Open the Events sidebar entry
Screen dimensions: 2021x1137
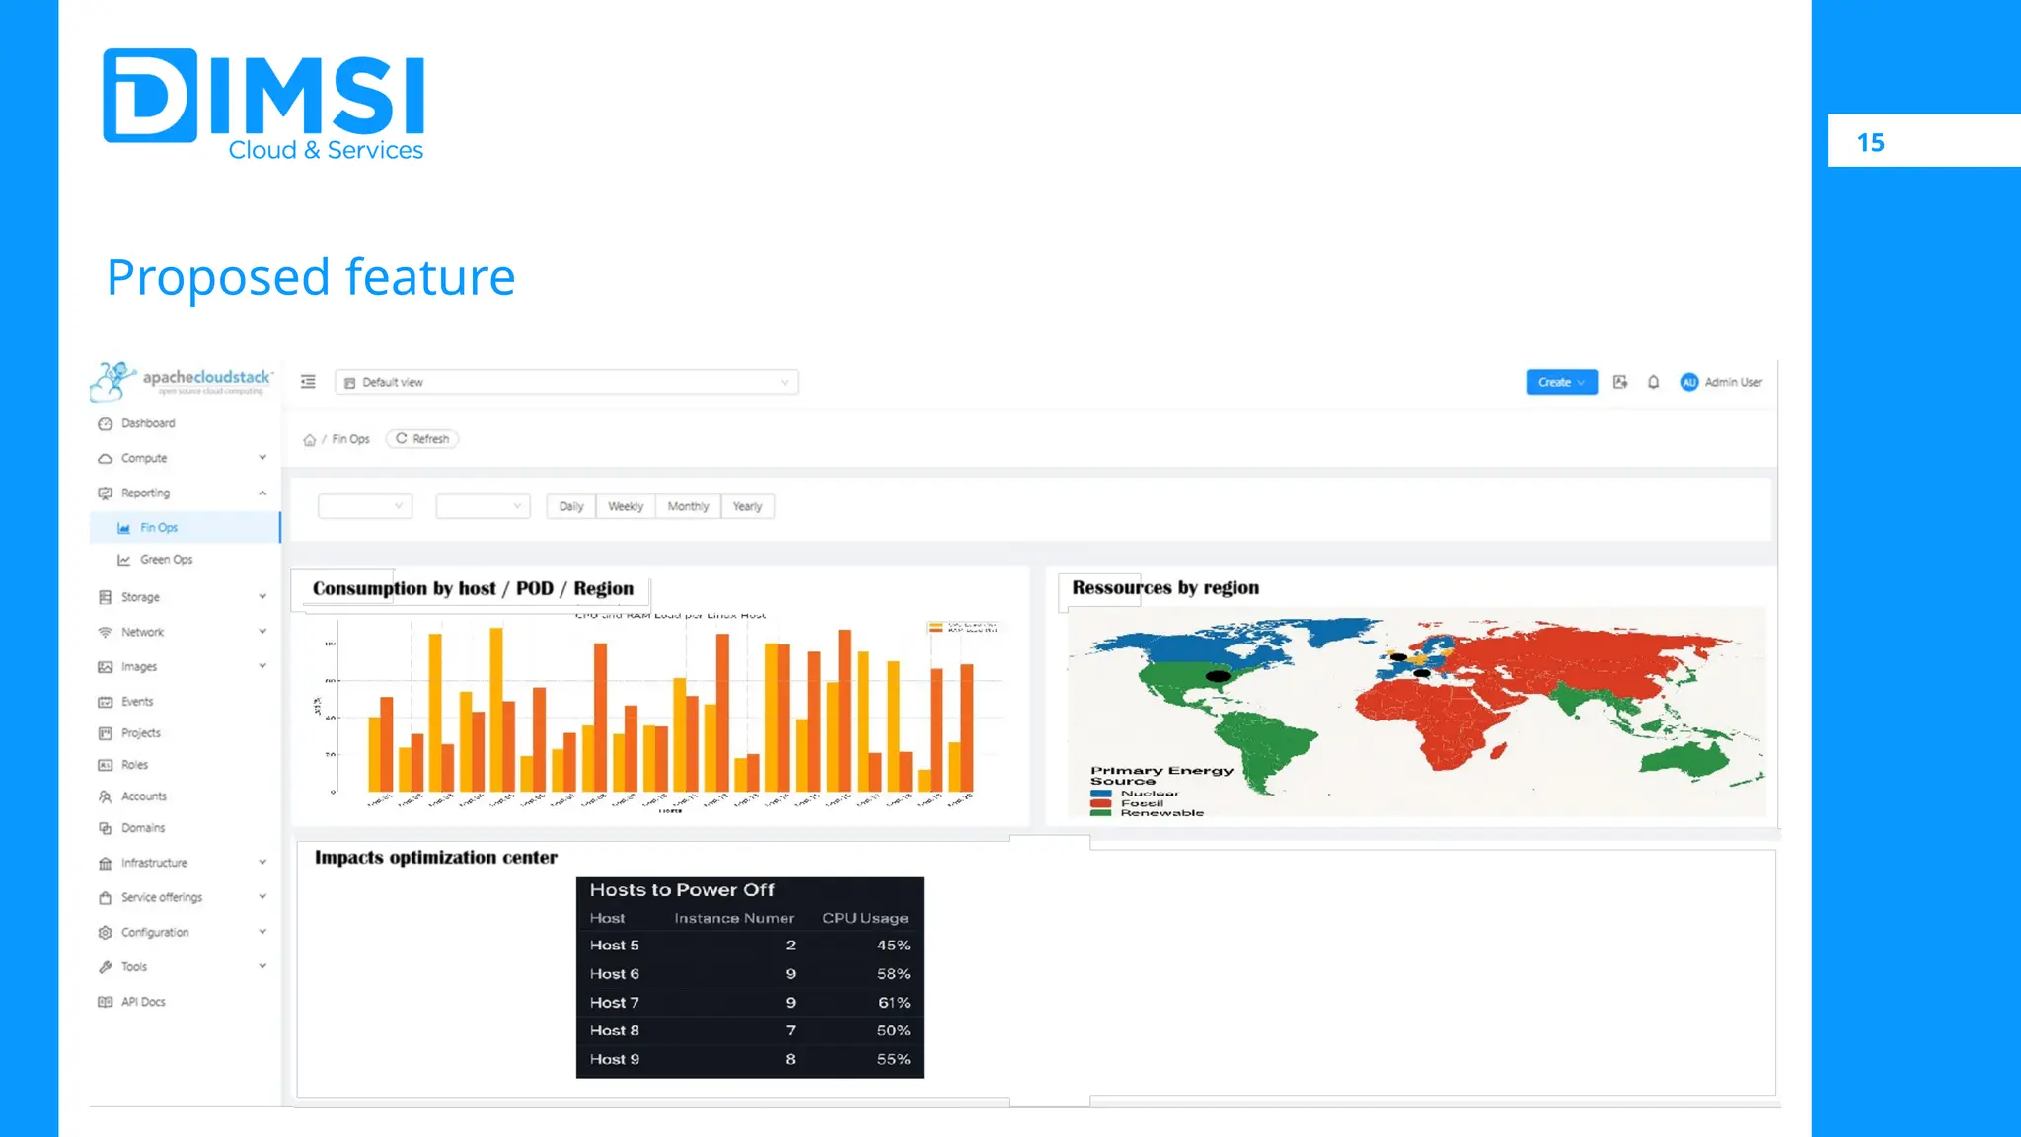pyautogui.click(x=137, y=702)
